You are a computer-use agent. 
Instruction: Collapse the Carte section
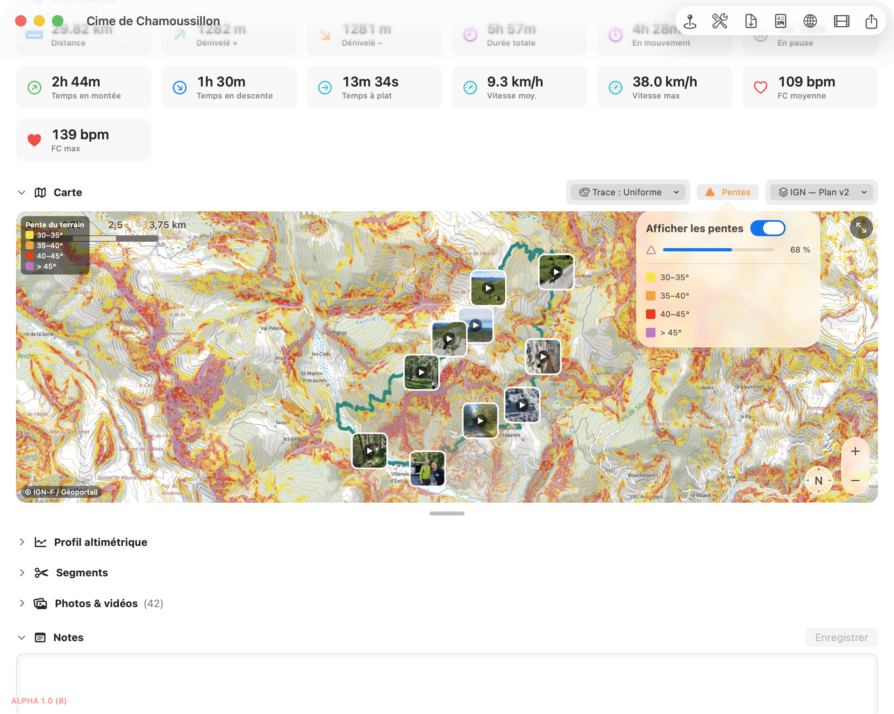pyautogui.click(x=22, y=193)
